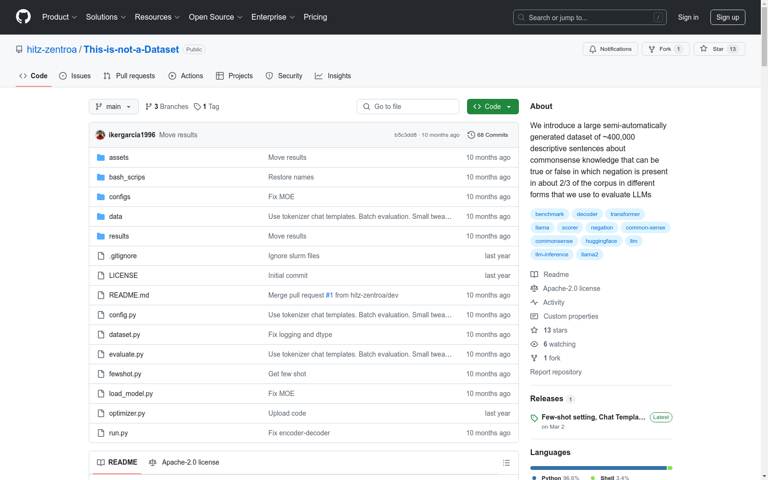This screenshot has width=768, height=480.
Task: Click the bash_scrips folder icon
Action: coord(101,177)
